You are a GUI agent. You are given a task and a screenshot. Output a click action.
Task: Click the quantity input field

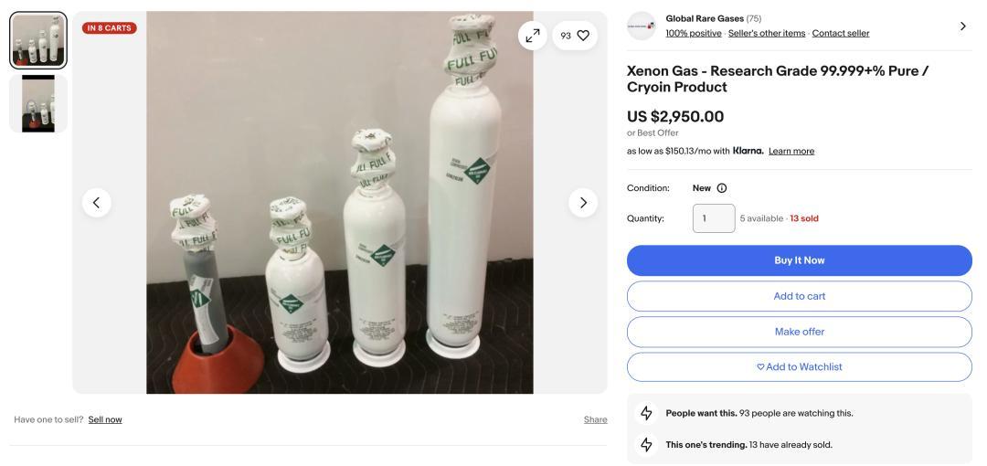[x=713, y=218]
